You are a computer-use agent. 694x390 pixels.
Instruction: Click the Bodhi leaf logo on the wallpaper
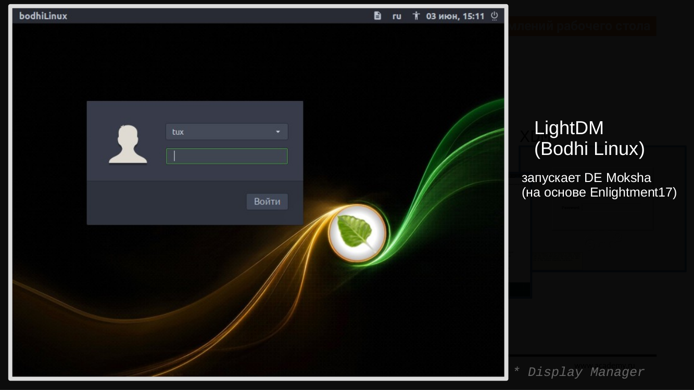click(357, 233)
